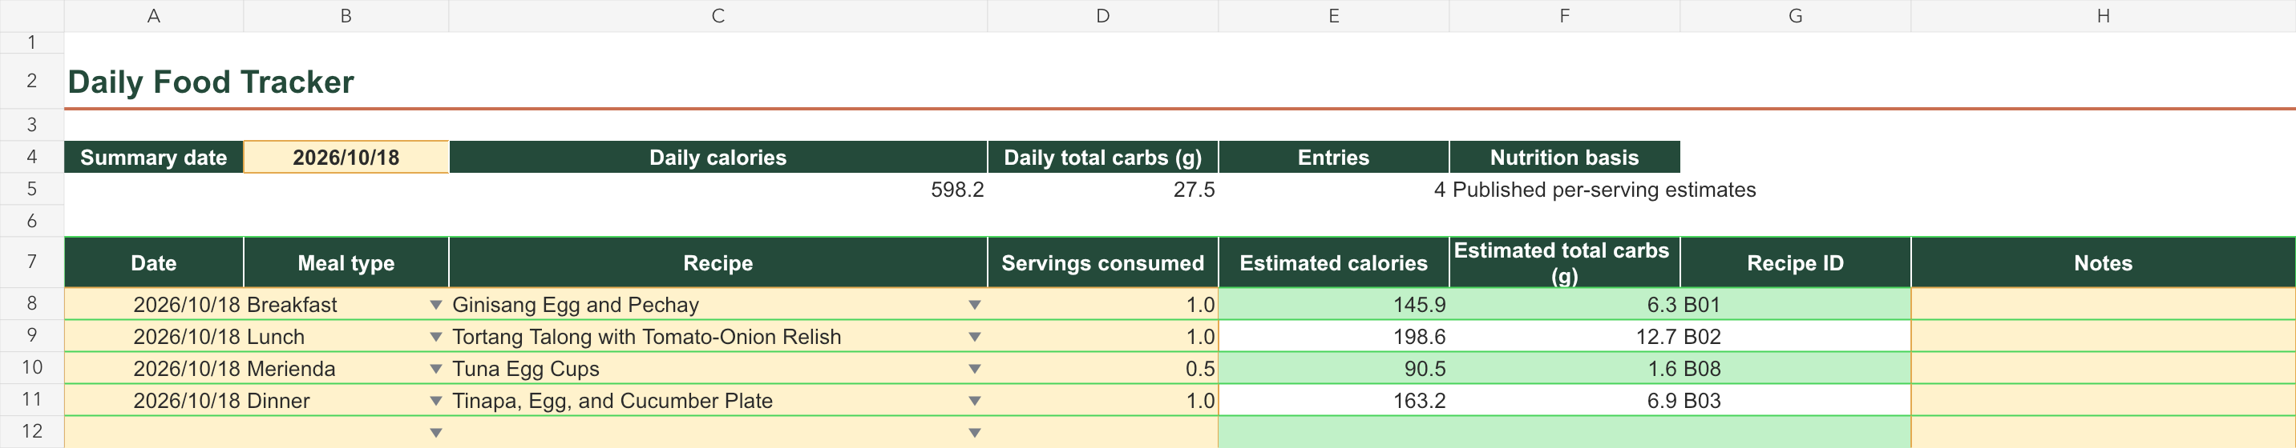Click the Summary date label cell
2296x448 pixels.
(x=153, y=158)
